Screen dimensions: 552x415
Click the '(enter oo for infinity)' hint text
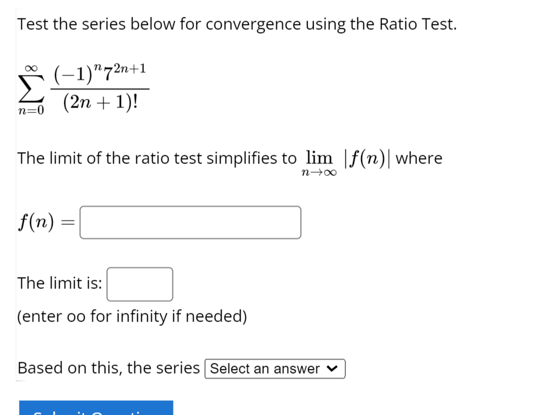coord(132,316)
